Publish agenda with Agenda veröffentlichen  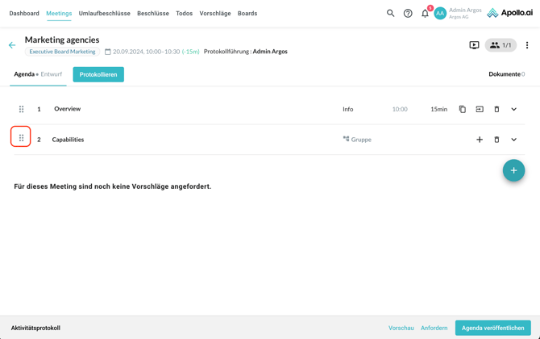492,328
